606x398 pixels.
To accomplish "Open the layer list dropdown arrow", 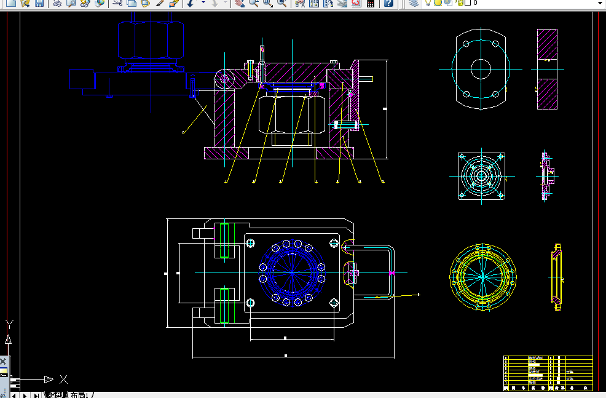I will [x=600, y=3].
